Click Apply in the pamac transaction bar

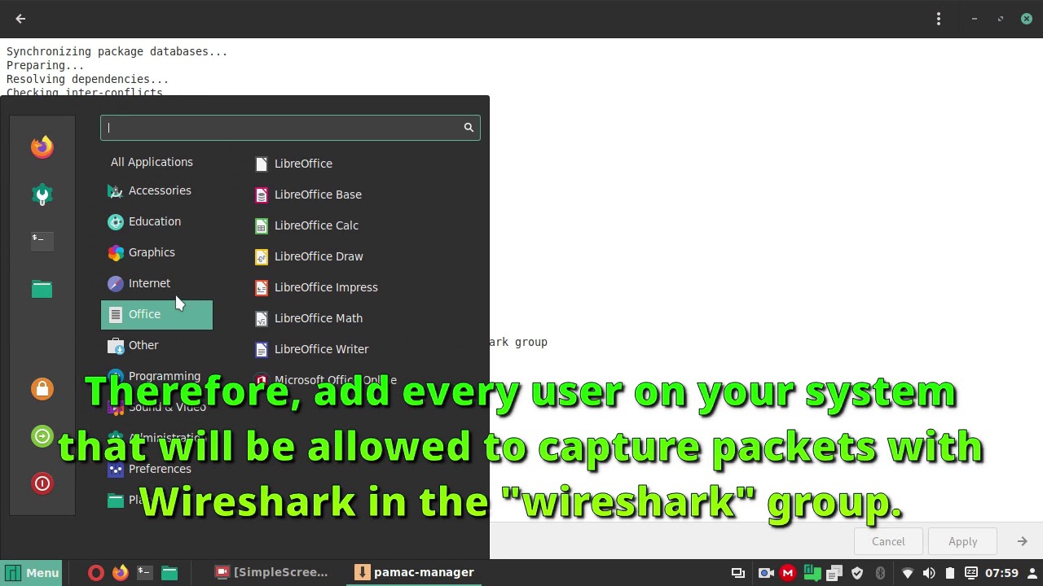[962, 541]
